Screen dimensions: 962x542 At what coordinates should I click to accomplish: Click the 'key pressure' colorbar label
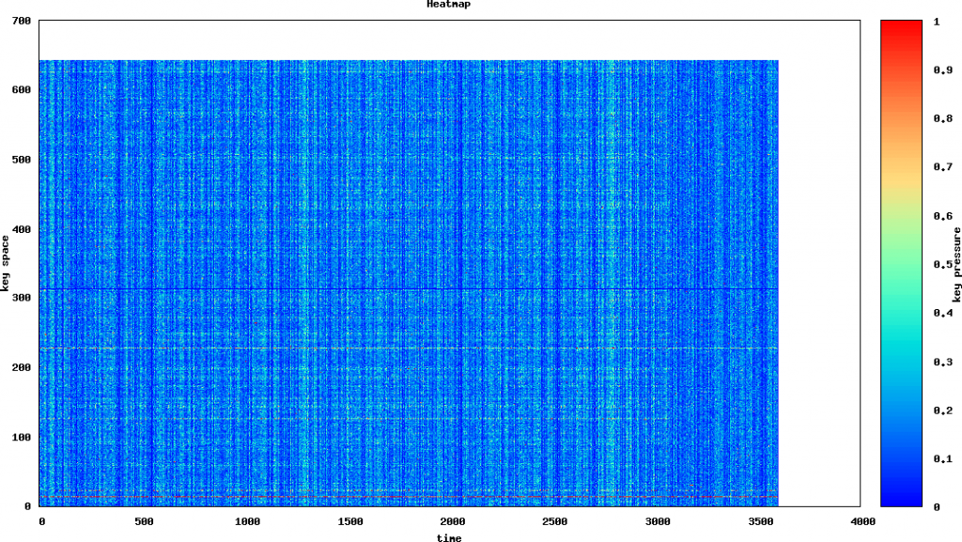(955, 265)
